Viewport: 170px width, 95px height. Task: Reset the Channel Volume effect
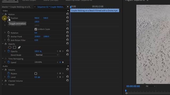(x=67, y=80)
